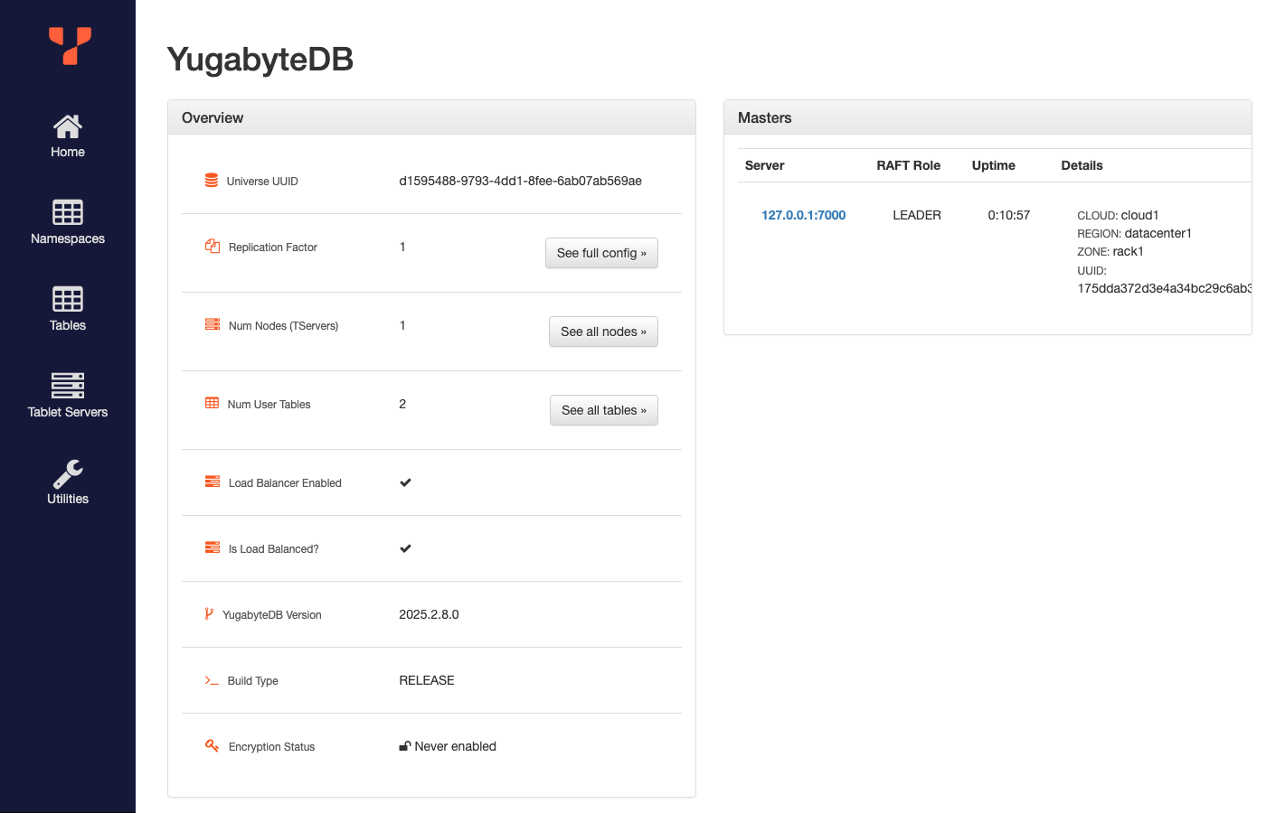Click the LEADER RAFT role cell

tap(917, 215)
